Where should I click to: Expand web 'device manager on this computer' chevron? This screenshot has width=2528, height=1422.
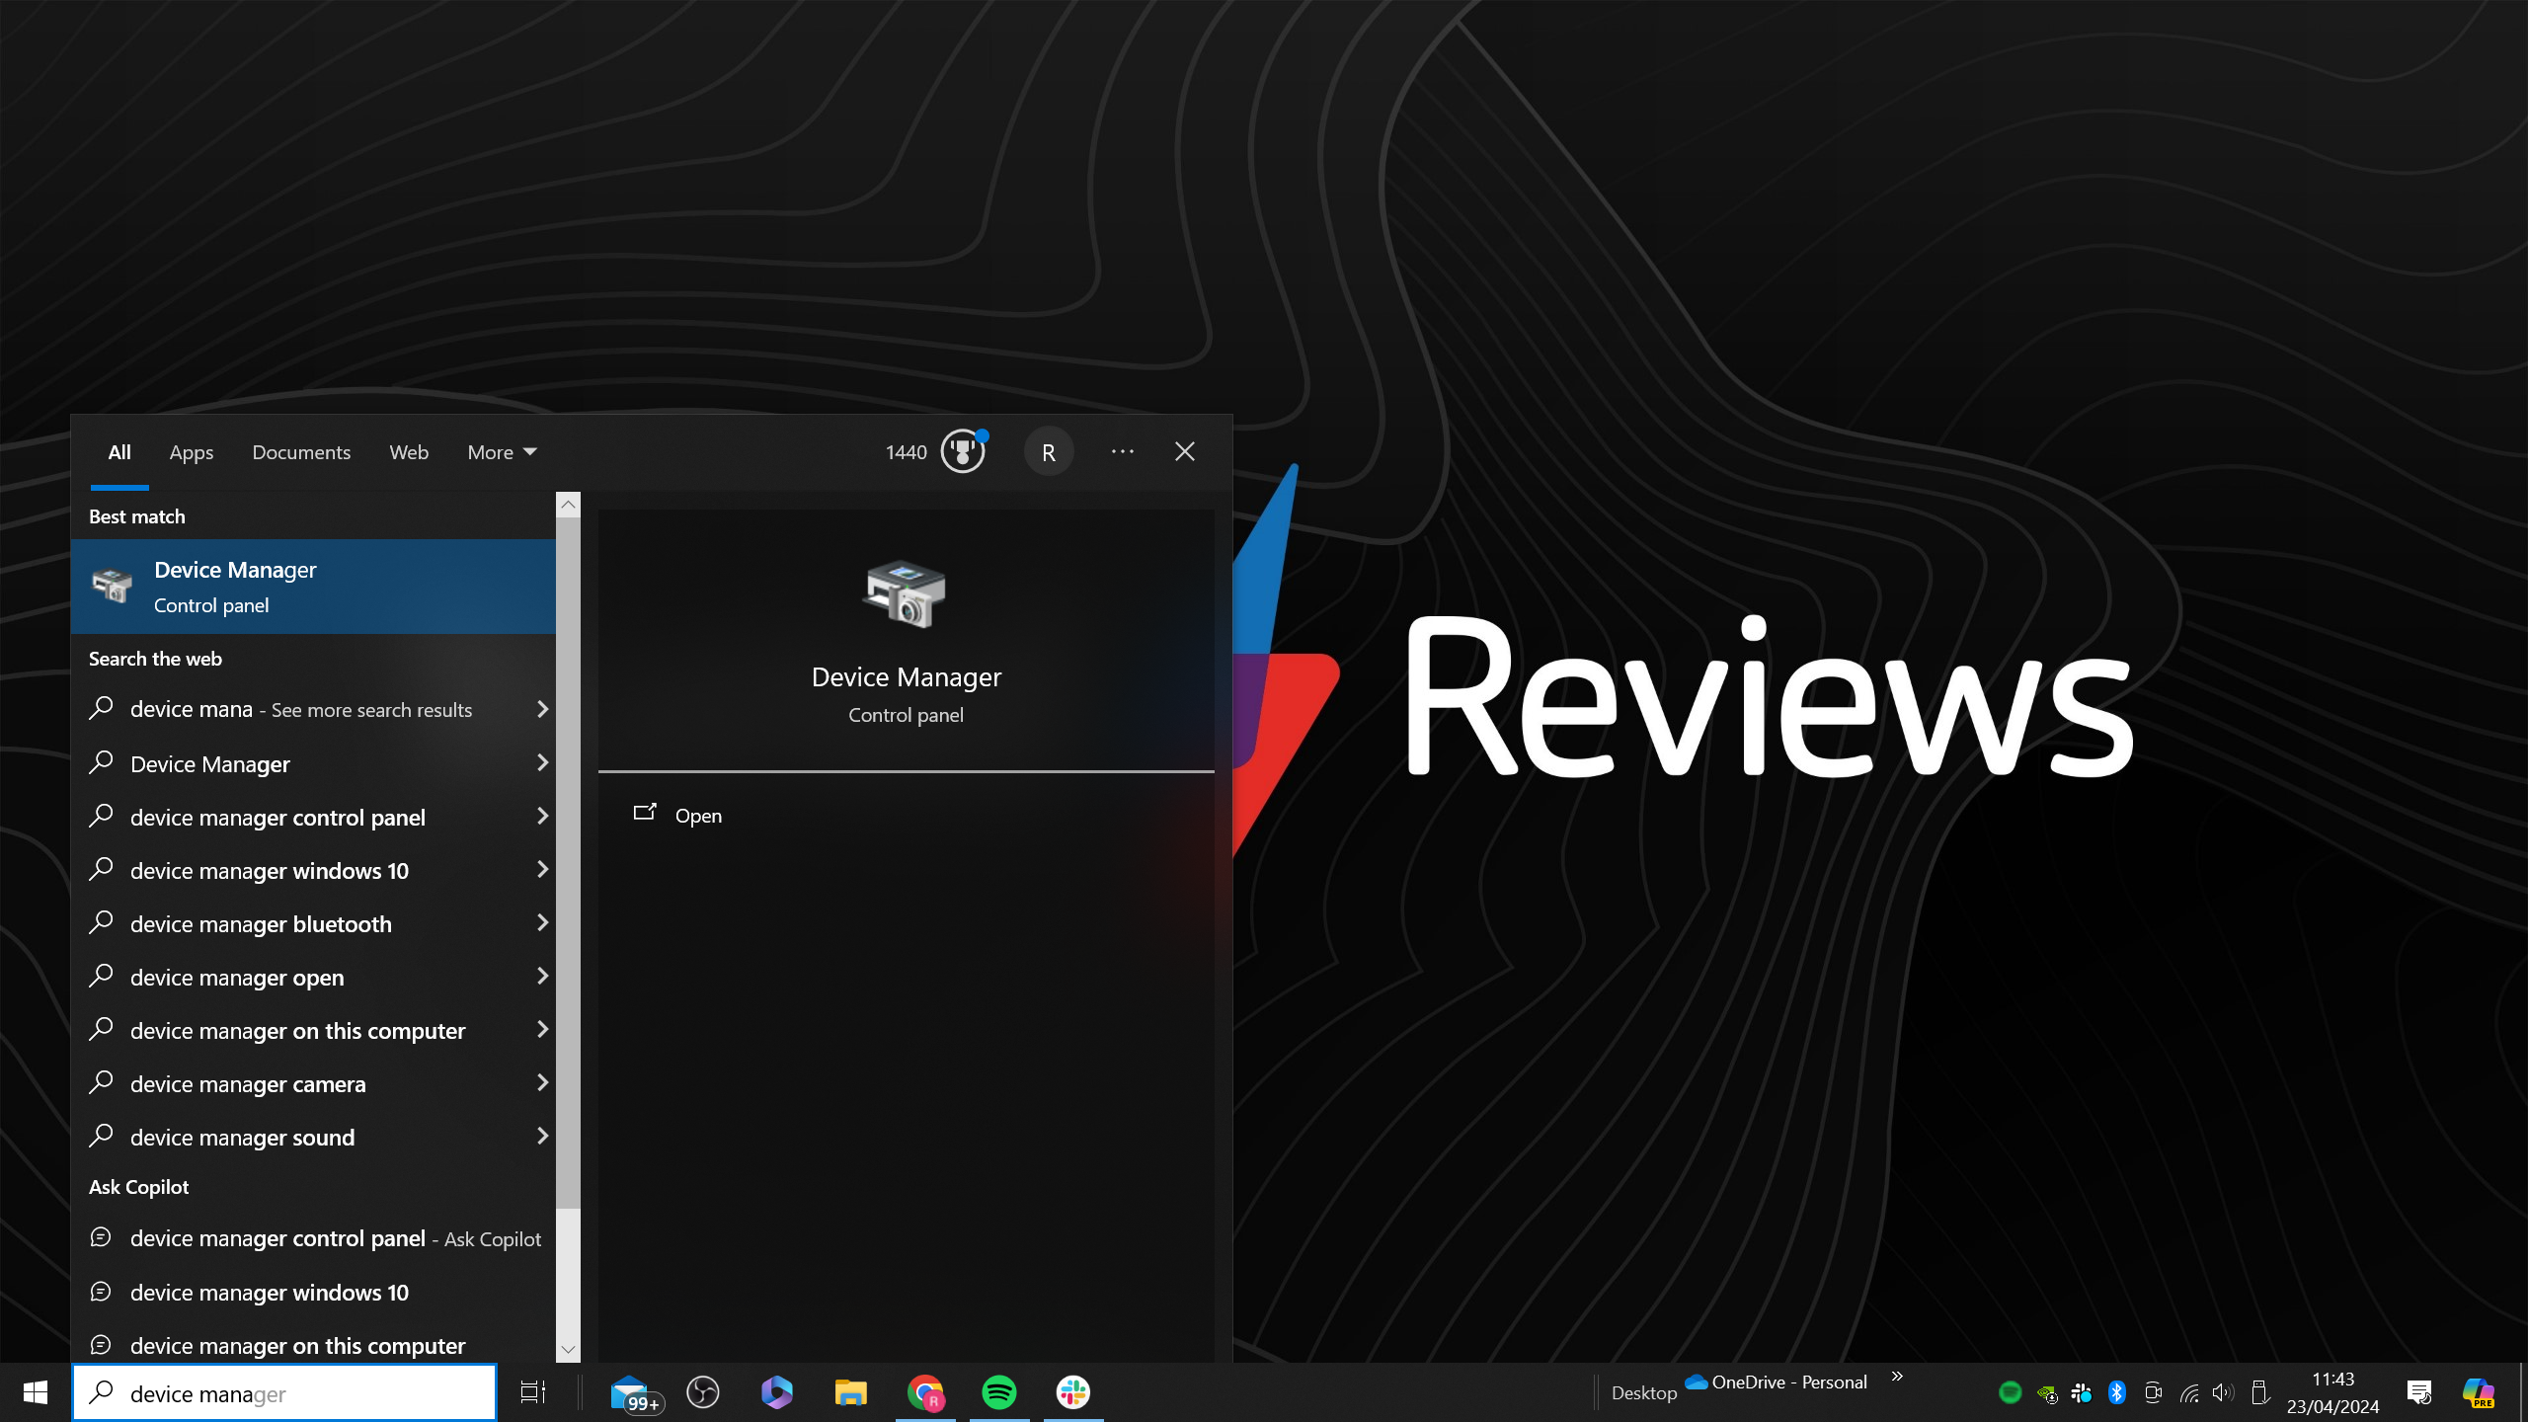541,1029
